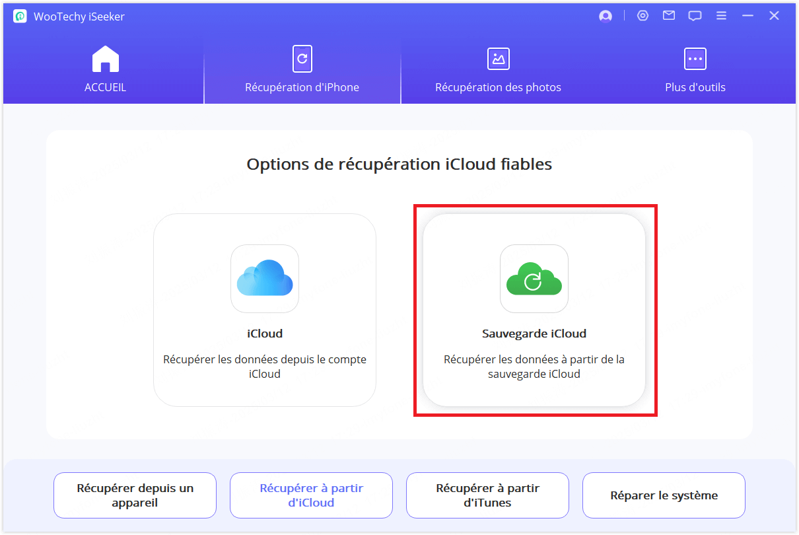
Task: Switch to Récupération d'iPhone tab
Action: click(302, 69)
